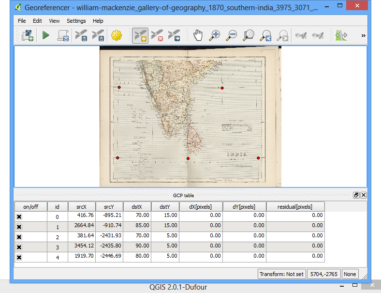The width and height of the screenshot is (381, 293).
Task: Toggle checkbox for GCP id 4
Action: (19, 258)
